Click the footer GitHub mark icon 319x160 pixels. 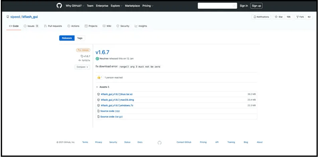click(x=159, y=143)
